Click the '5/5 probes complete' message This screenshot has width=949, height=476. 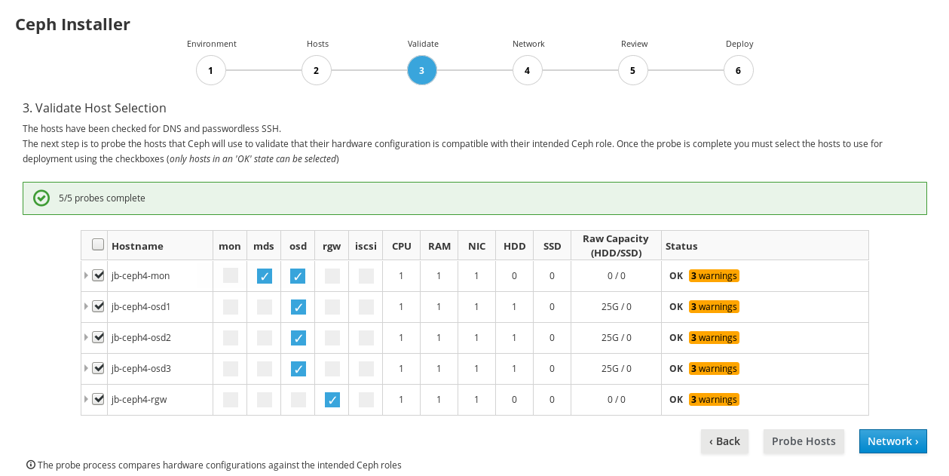102,198
